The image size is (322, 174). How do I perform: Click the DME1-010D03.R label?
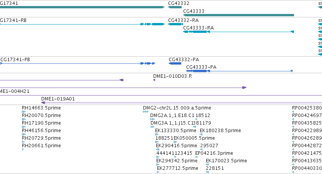(x=173, y=76)
